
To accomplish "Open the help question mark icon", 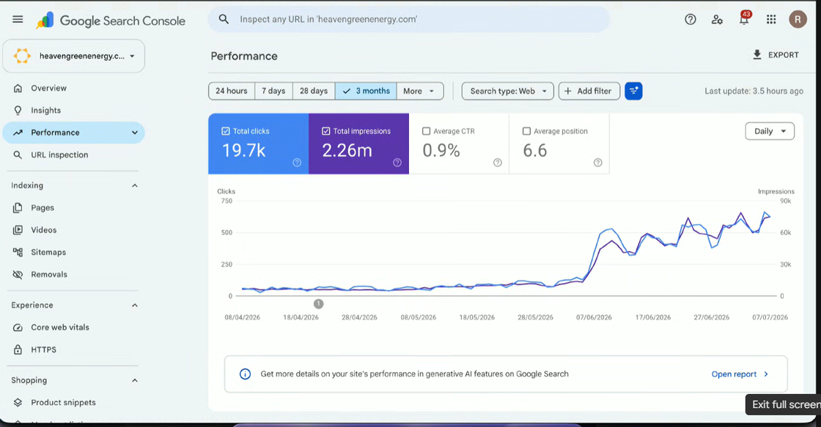I will coord(690,19).
